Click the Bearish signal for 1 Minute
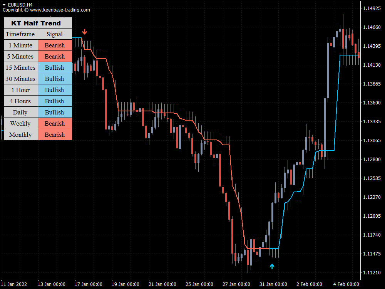Image resolution: width=385 pixels, height=289 pixels. tap(55, 45)
